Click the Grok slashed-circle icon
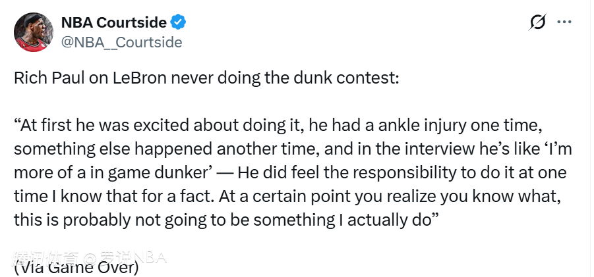 [x=537, y=22]
